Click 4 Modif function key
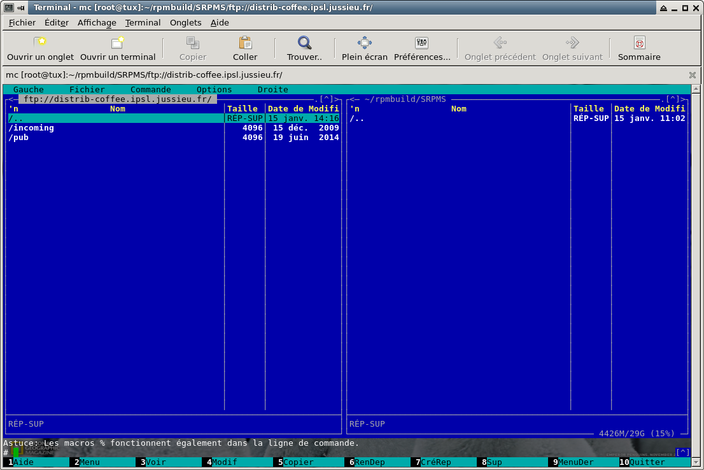704x470 pixels. coord(224,462)
